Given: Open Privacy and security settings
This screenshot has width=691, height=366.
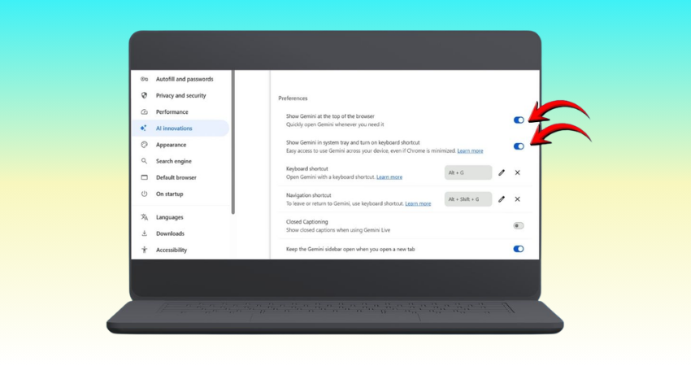Looking at the screenshot, I should [x=180, y=96].
